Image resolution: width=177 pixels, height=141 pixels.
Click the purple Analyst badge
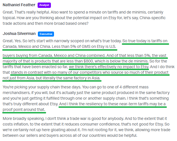(x=44, y=5)
